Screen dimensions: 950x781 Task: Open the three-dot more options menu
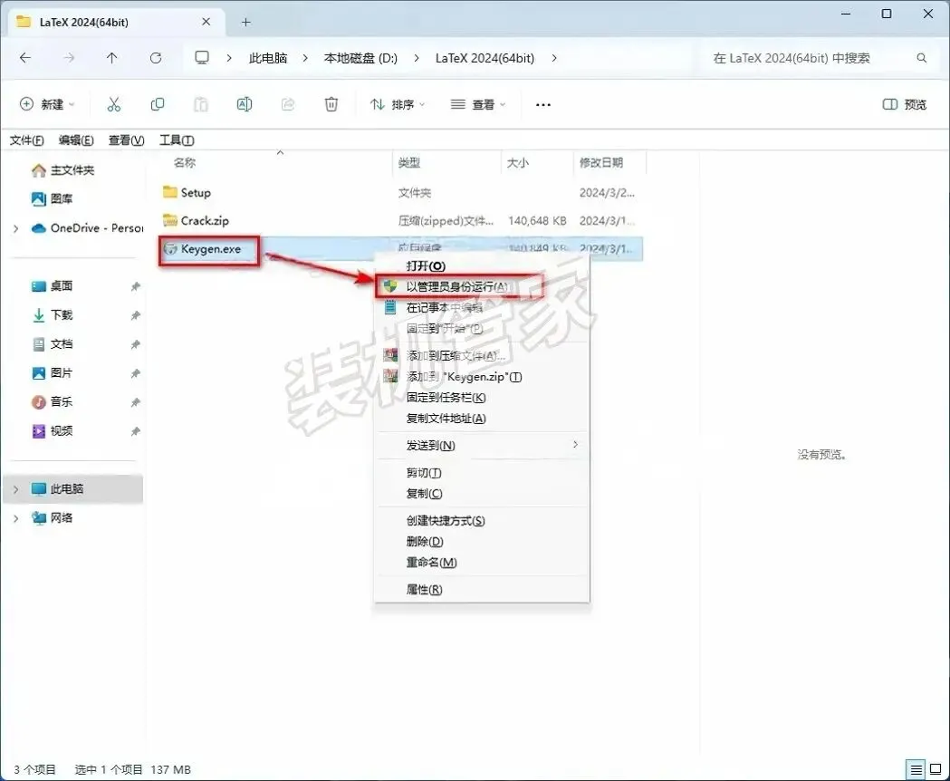click(543, 105)
